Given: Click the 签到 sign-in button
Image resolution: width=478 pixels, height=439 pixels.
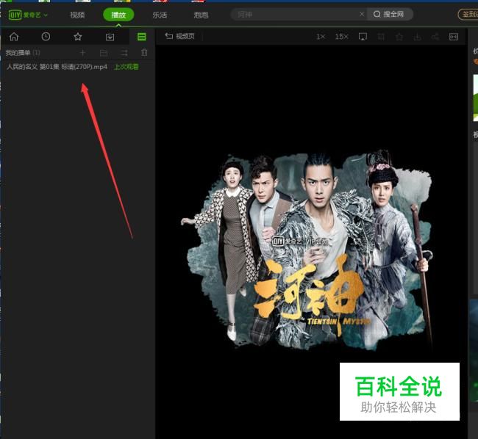Looking at the screenshot, I should tap(469, 14).
